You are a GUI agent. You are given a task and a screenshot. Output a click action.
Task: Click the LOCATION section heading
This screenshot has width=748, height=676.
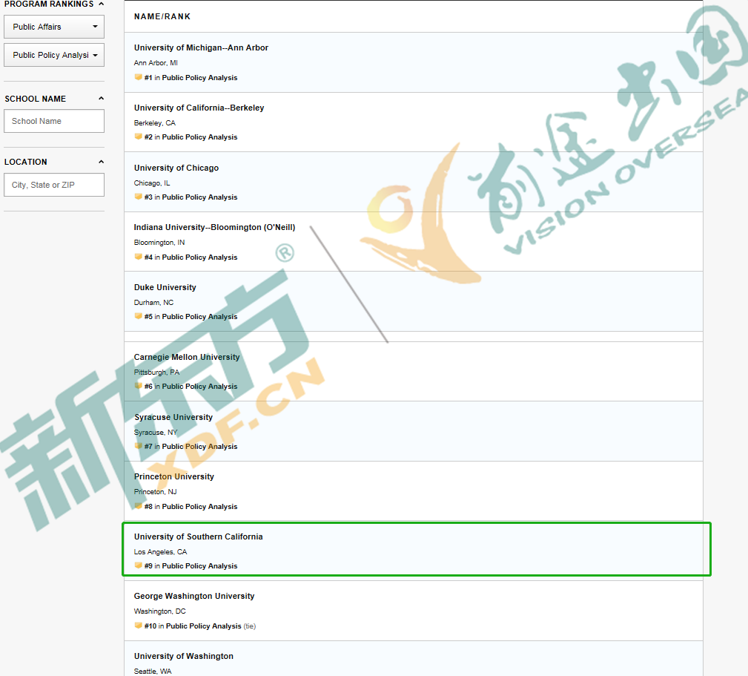coord(26,162)
